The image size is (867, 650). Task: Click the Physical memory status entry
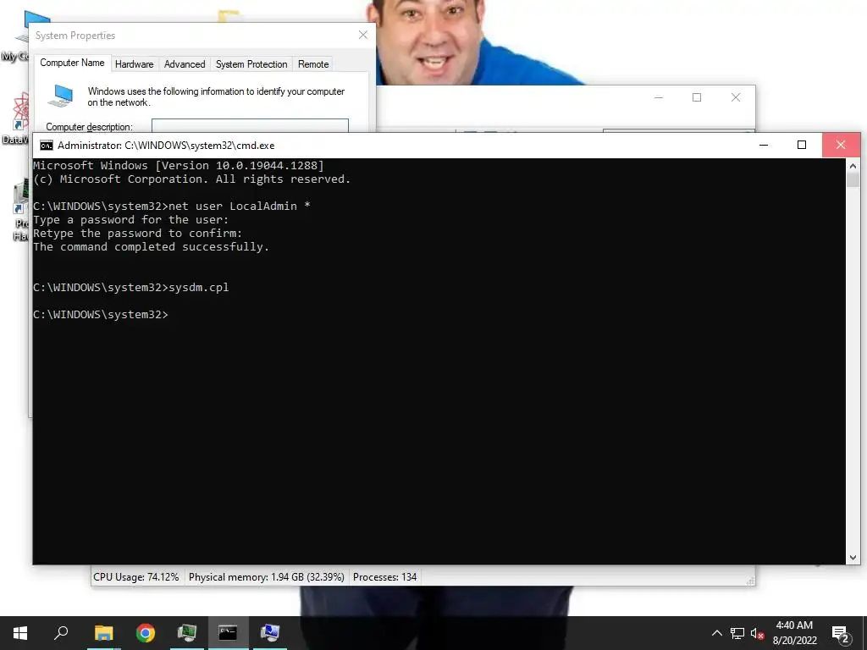[x=267, y=577]
